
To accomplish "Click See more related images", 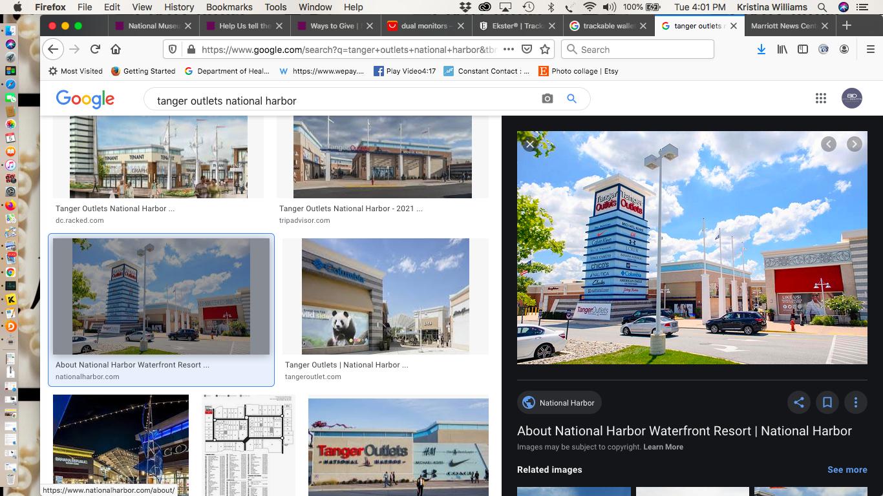I will 847,470.
